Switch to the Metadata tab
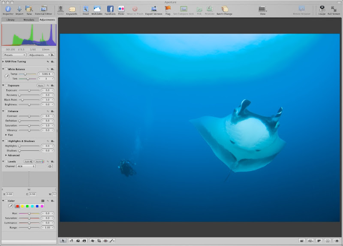 click(29, 20)
